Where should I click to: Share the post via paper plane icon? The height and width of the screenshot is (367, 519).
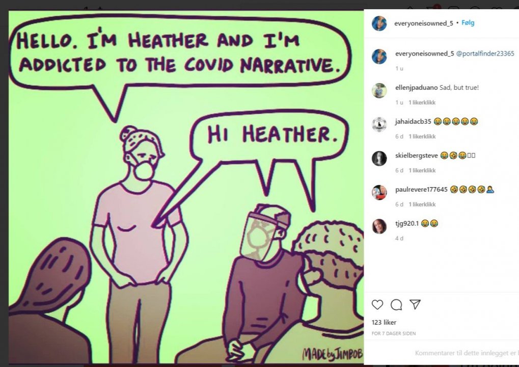(x=415, y=304)
